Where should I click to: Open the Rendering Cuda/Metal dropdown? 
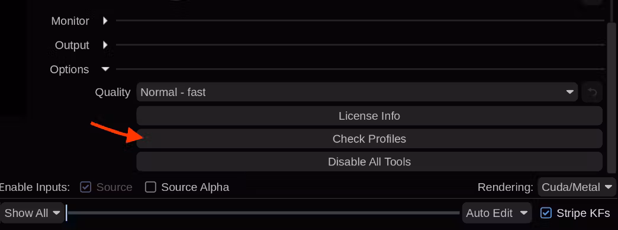pos(577,187)
